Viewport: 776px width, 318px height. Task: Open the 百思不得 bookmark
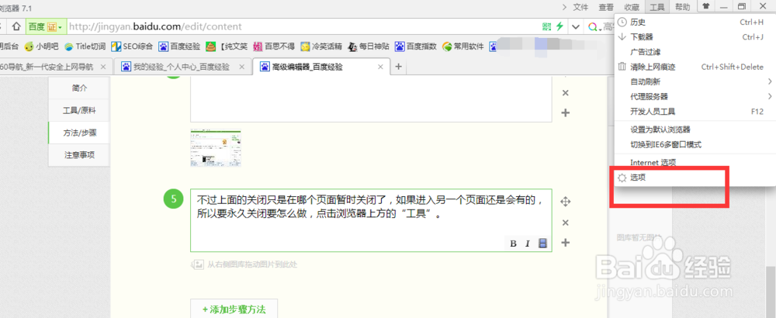(x=274, y=47)
